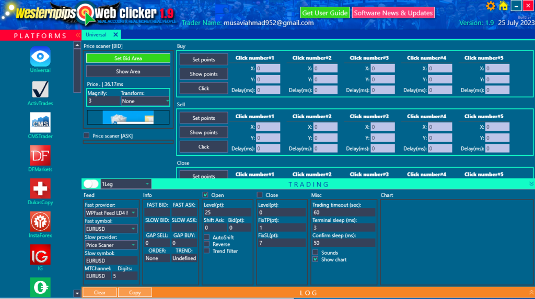Click the sidebar scroll up arrow
Viewport: 535px width, 299px height.
click(x=77, y=45)
